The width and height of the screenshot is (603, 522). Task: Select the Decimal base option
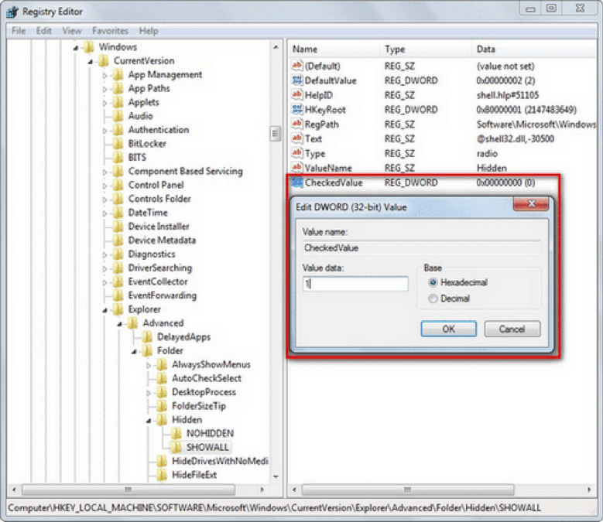click(x=433, y=299)
